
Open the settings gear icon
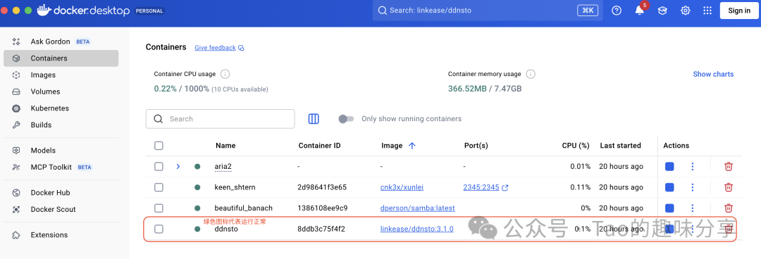click(686, 11)
